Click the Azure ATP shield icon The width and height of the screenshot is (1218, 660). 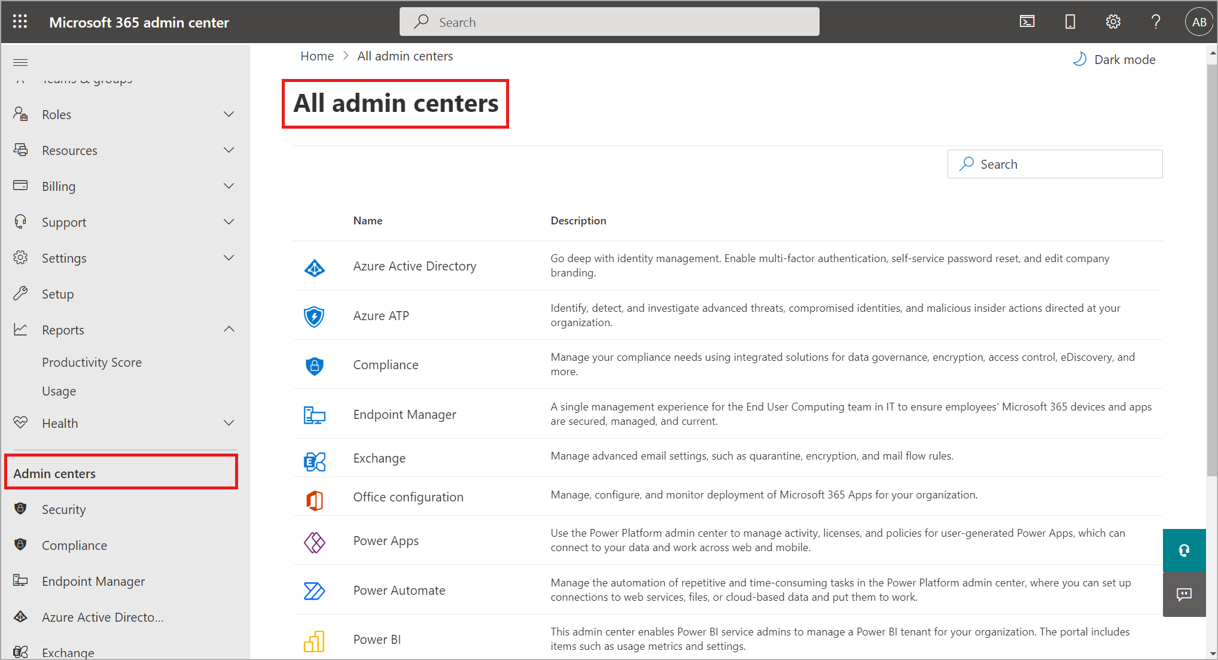click(314, 316)
